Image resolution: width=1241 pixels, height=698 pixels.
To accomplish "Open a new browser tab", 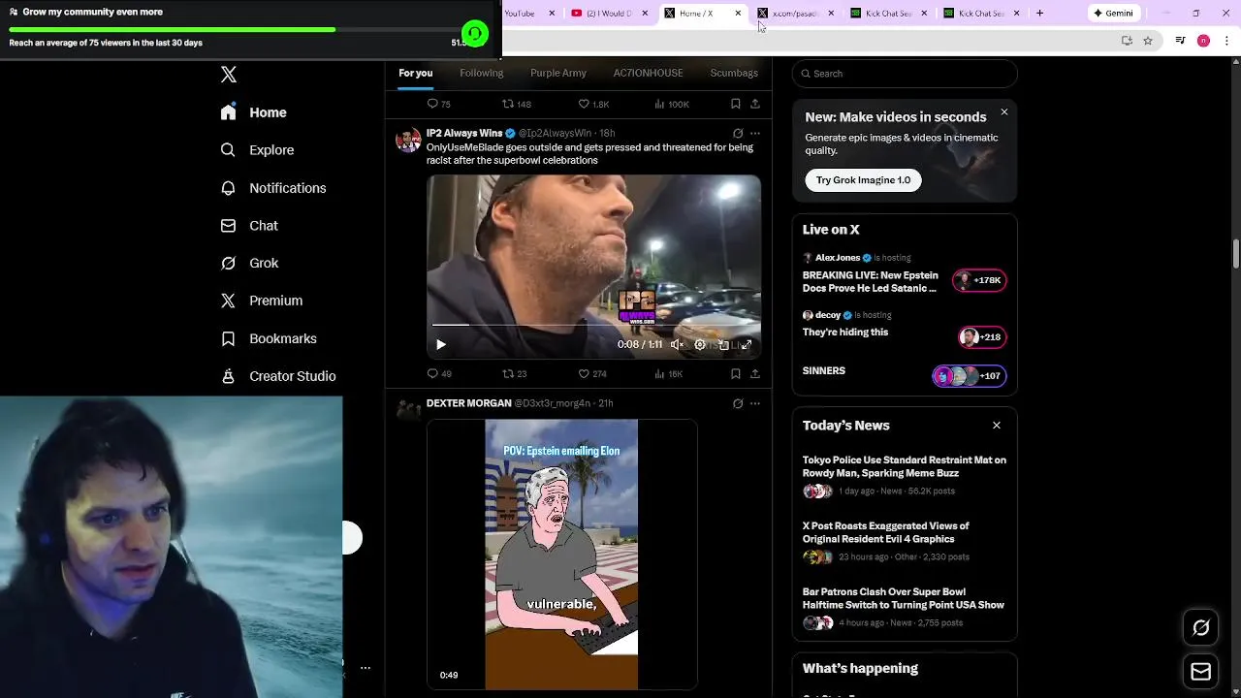I will (x=1039, y=14).
